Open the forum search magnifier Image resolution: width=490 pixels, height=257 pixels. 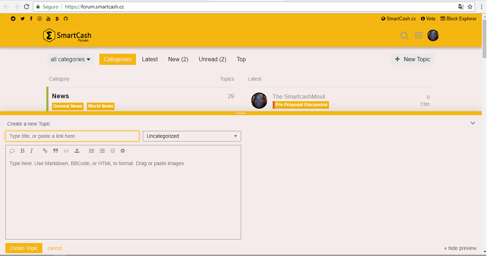pos(404,35)
